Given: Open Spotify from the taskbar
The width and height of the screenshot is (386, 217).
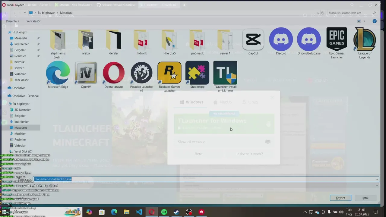Looking at the screenshot, I should [164, 212].
